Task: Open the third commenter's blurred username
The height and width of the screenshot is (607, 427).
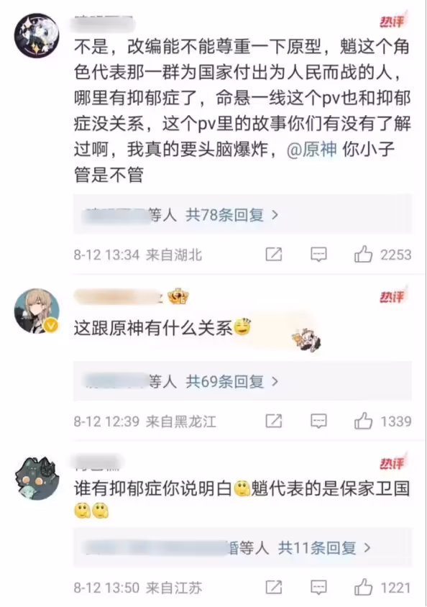Action: [98, 462]
